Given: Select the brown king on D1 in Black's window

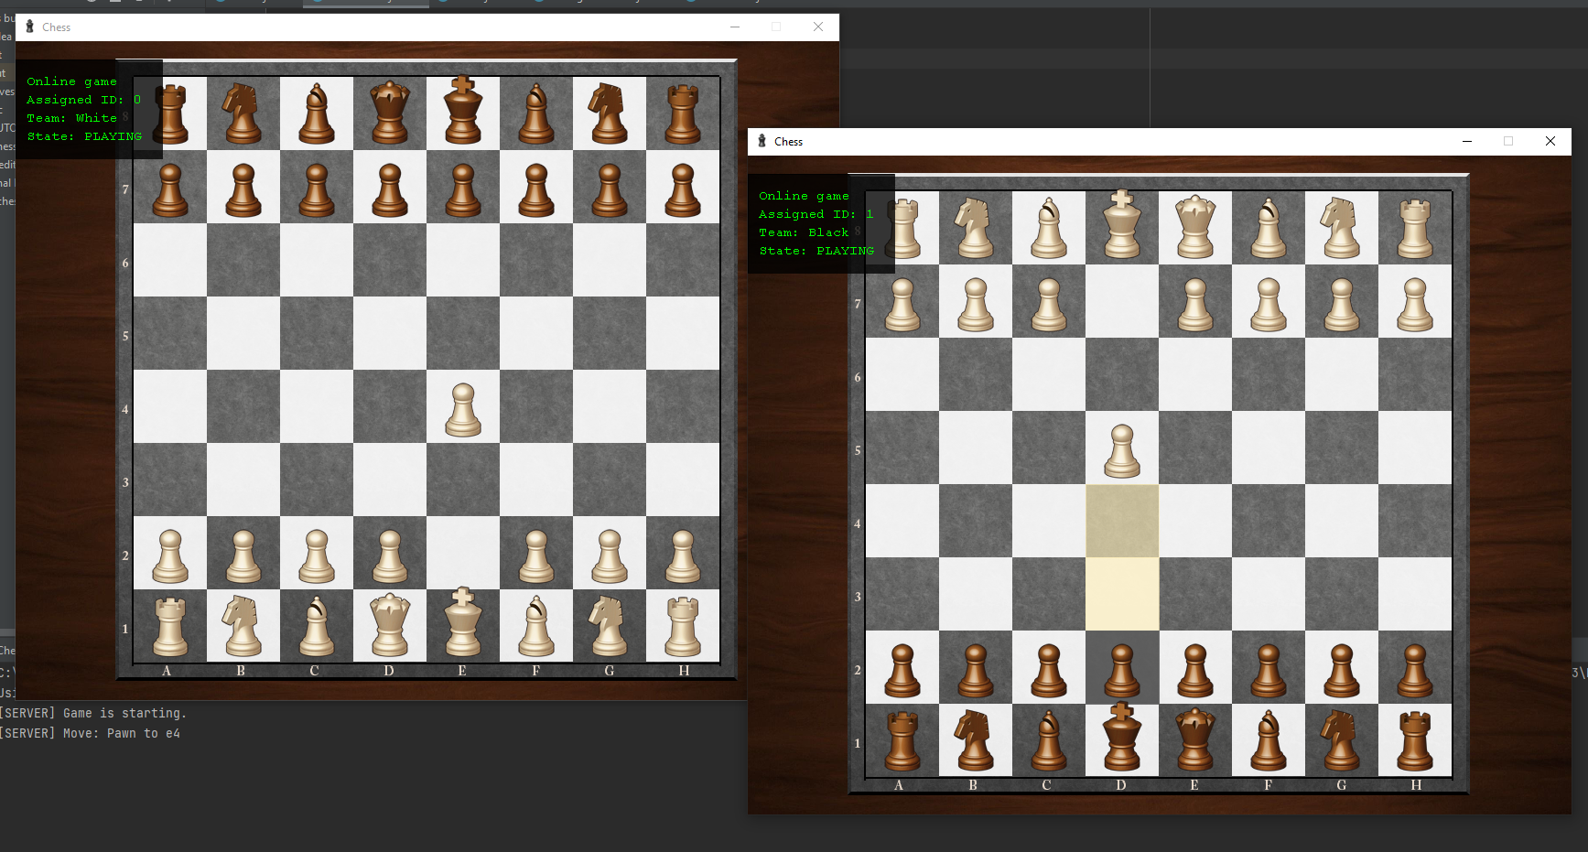Looking at the screenshot, I should (1122, 739).
